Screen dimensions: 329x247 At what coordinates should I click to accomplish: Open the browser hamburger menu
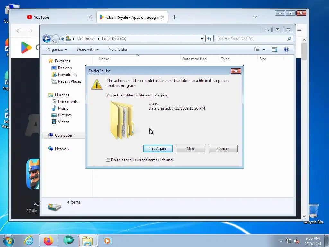[299, 31]
